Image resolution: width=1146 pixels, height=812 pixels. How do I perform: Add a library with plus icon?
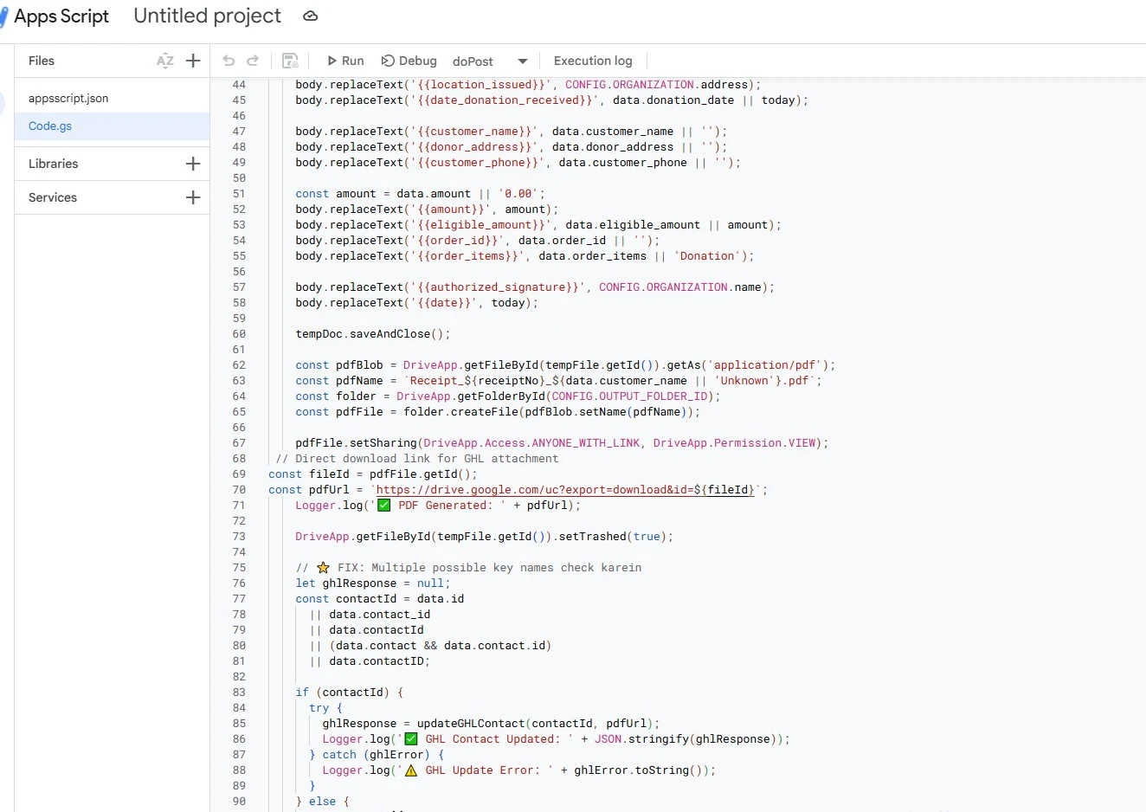[193, 164]
